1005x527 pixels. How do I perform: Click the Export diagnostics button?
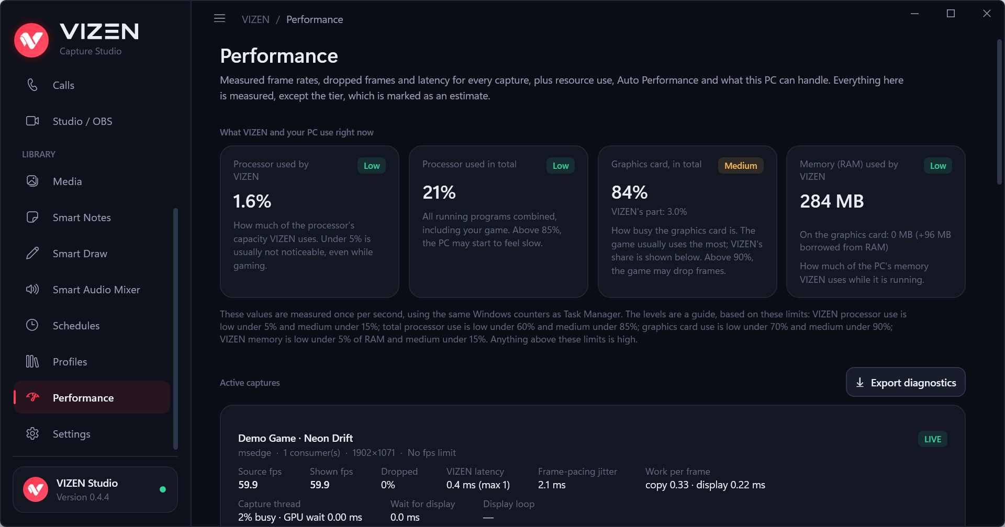(x=906, y=382)
